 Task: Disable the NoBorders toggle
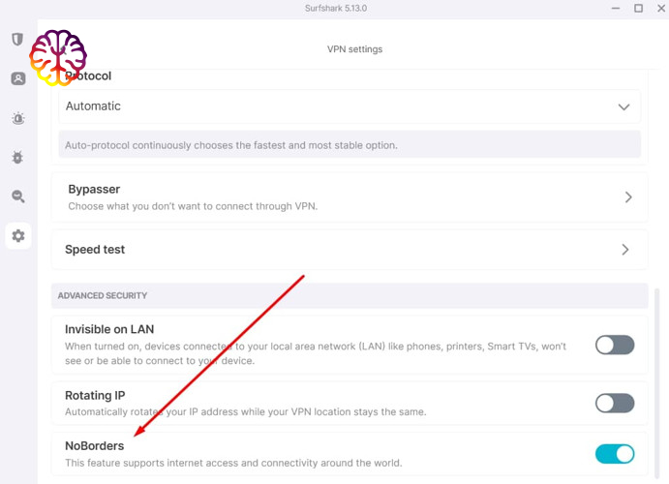[614, 454]
